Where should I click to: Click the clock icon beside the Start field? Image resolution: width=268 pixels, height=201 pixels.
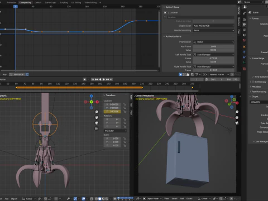click(x=207, y=79)
